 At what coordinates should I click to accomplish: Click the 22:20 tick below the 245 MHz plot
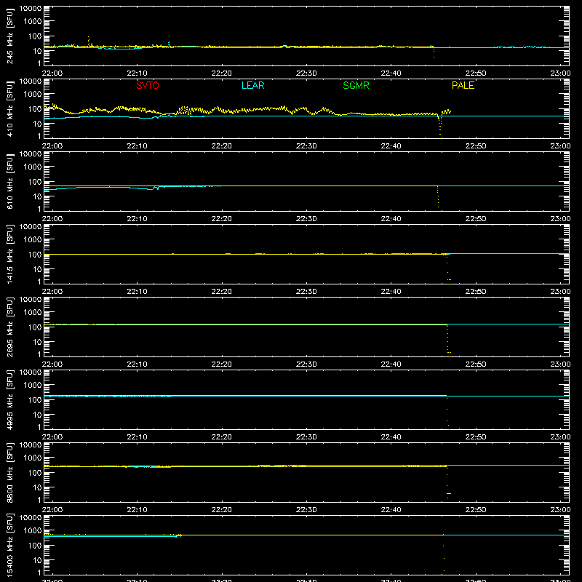pyautogui.click(x=222, y=73)
